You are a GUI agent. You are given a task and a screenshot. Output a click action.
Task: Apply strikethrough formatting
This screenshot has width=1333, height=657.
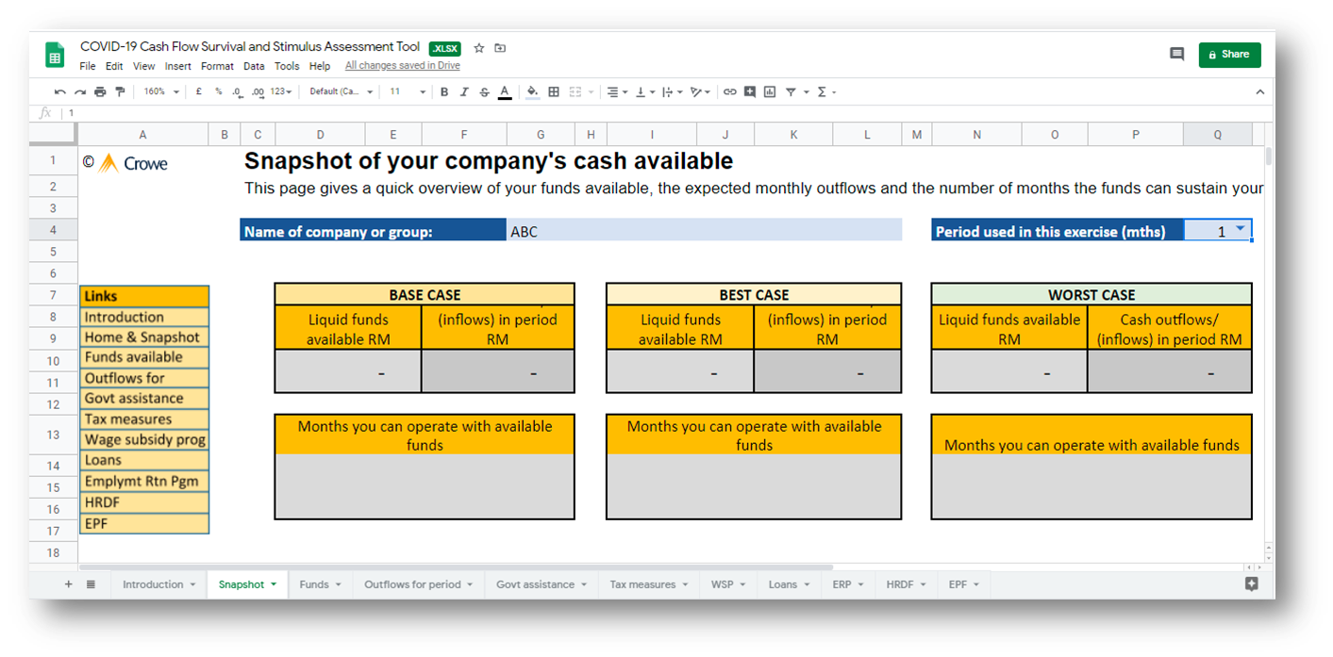pyautogui.click(x=484, y=91)
